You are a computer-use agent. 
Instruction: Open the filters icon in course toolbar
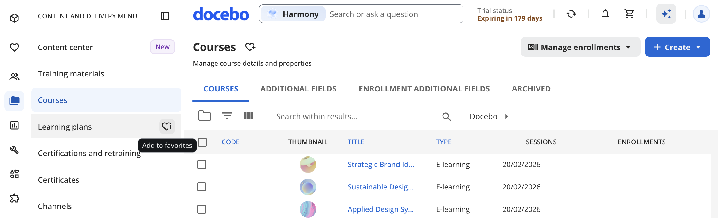227,116
